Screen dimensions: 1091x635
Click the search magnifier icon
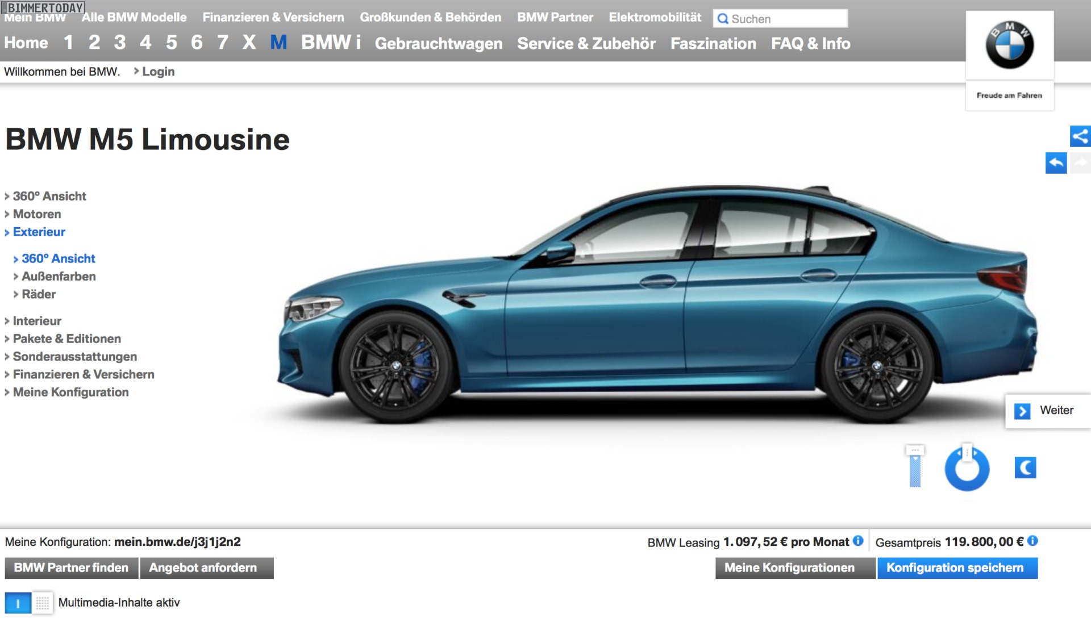pyautogui.click(x=723, y=19)
